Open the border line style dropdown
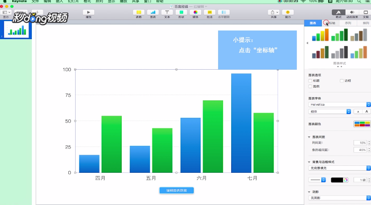This screenshot has height=205, width=371. coord(317,180)
